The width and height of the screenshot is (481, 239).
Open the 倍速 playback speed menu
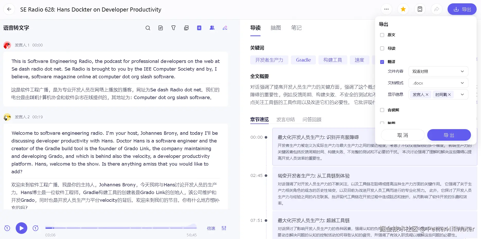[x=211, y=228]
